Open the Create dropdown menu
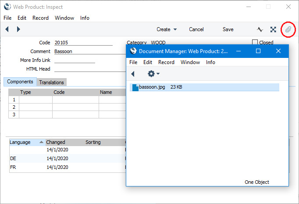This screenshot has height=204, width=299. (167, 29)
